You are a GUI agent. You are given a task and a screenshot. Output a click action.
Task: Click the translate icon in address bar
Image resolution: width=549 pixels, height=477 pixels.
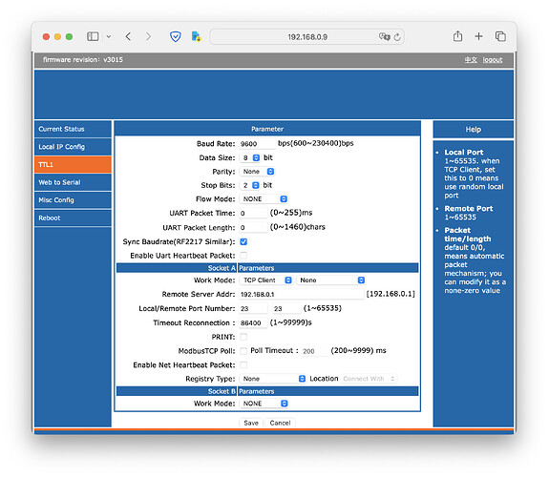pyautogui.click(x=385, y=37)
